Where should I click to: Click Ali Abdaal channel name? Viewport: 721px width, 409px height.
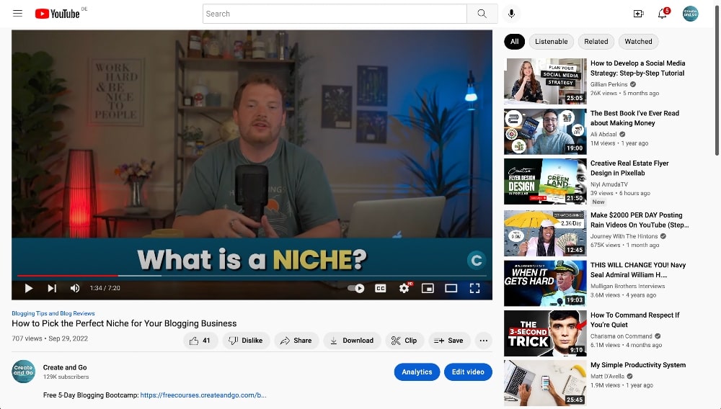(x=603, y=135)
